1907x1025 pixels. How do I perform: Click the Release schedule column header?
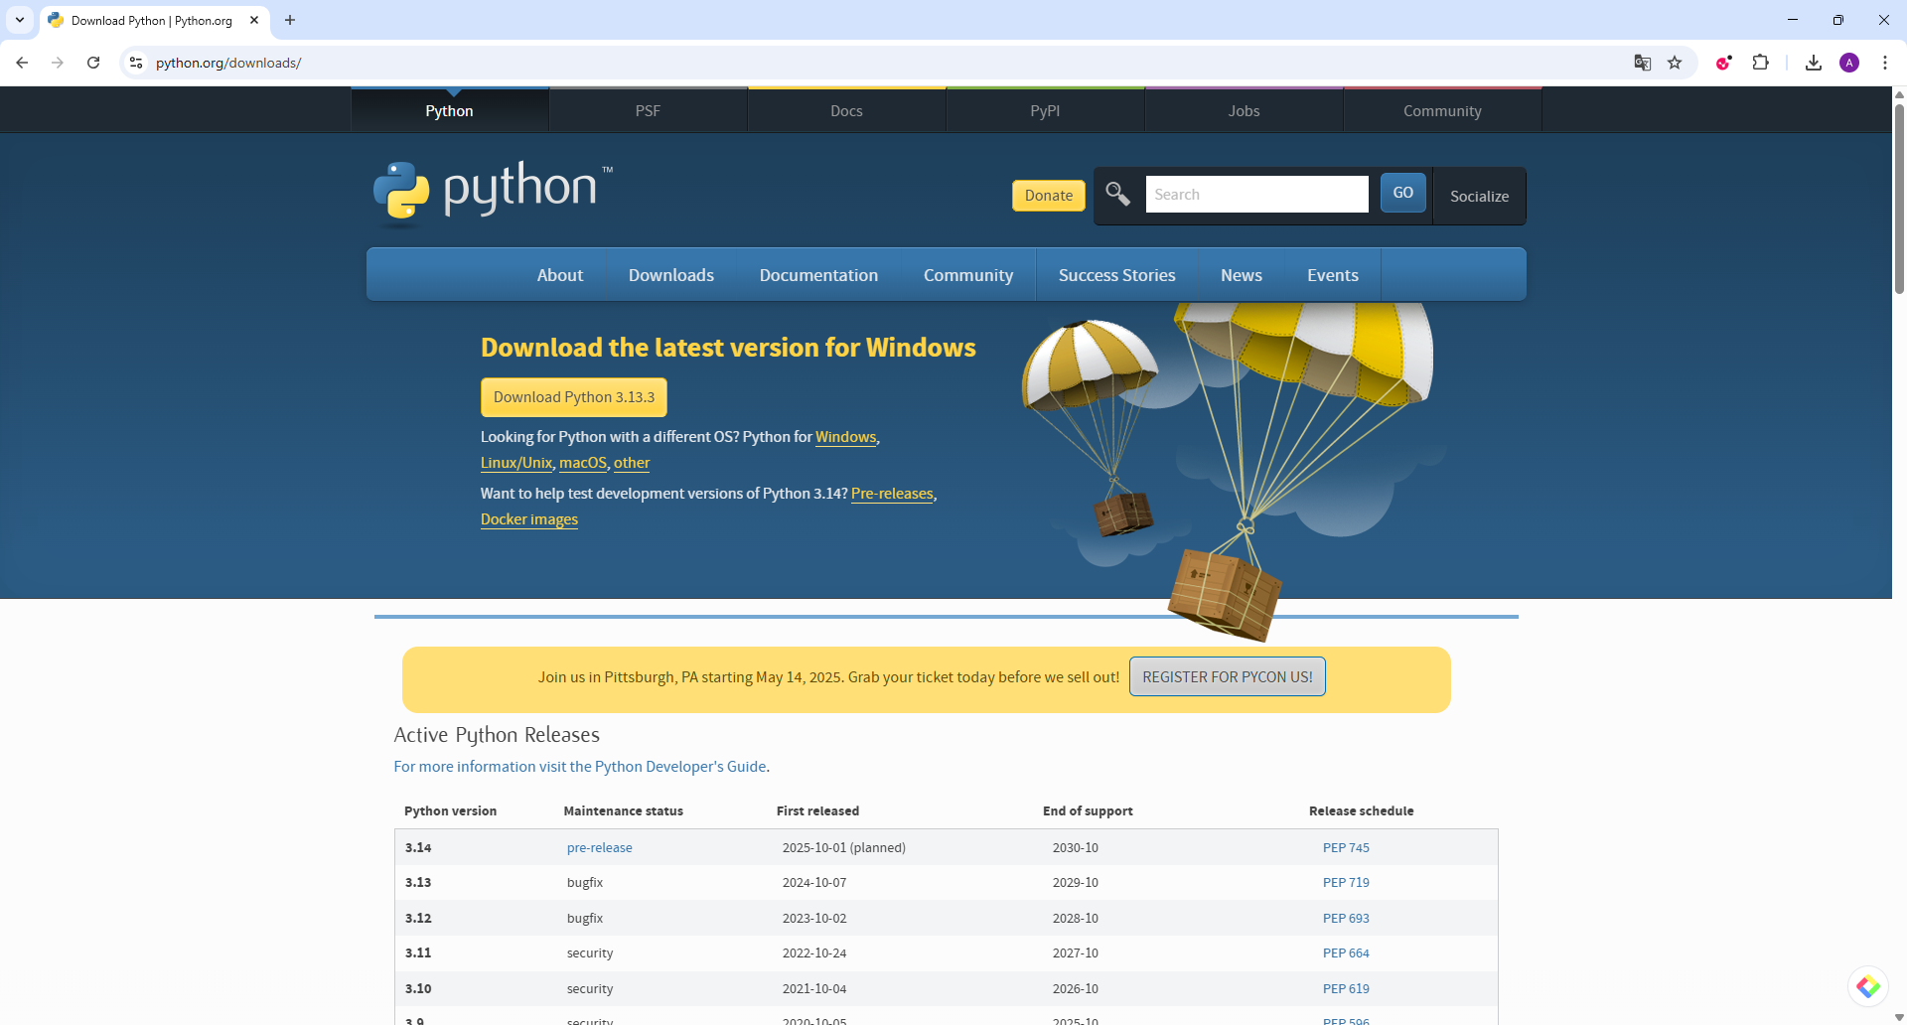(1361, 810)
